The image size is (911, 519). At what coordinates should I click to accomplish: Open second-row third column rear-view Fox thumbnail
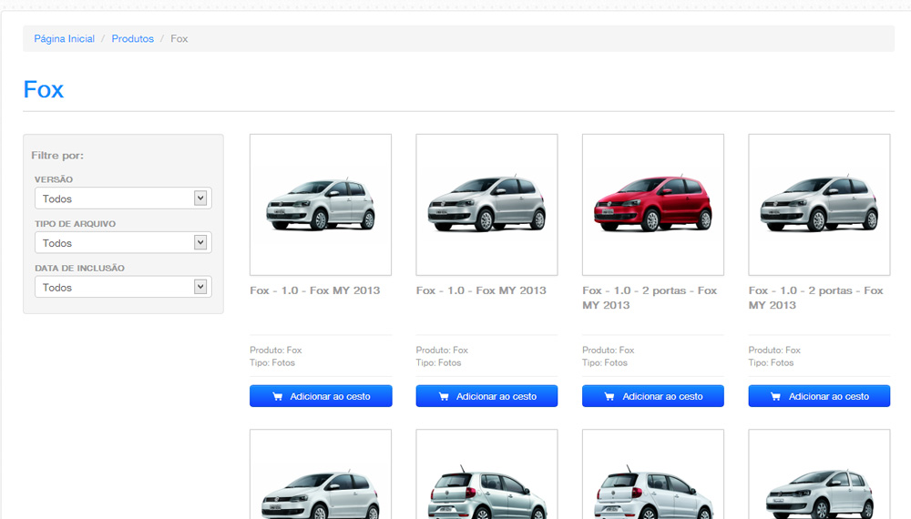pos(653,474)
